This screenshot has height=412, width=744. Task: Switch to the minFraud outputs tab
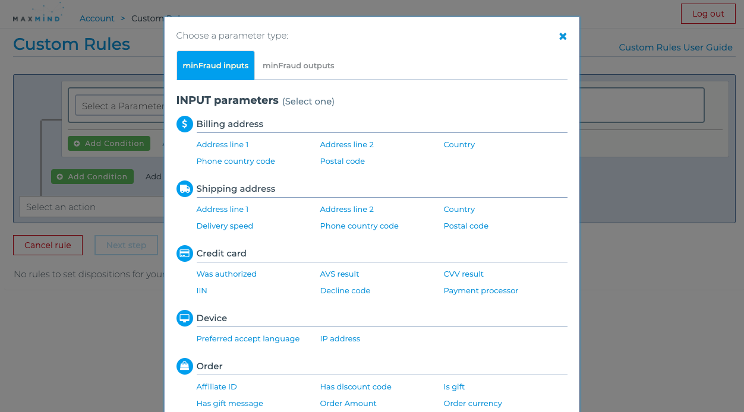coord(298,65)
